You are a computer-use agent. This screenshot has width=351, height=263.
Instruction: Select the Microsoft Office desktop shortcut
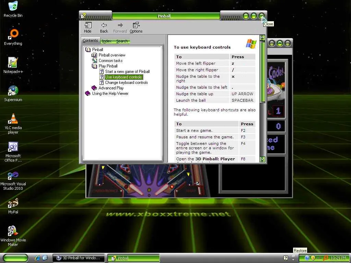pyautogui.click(x=13, y=152)
